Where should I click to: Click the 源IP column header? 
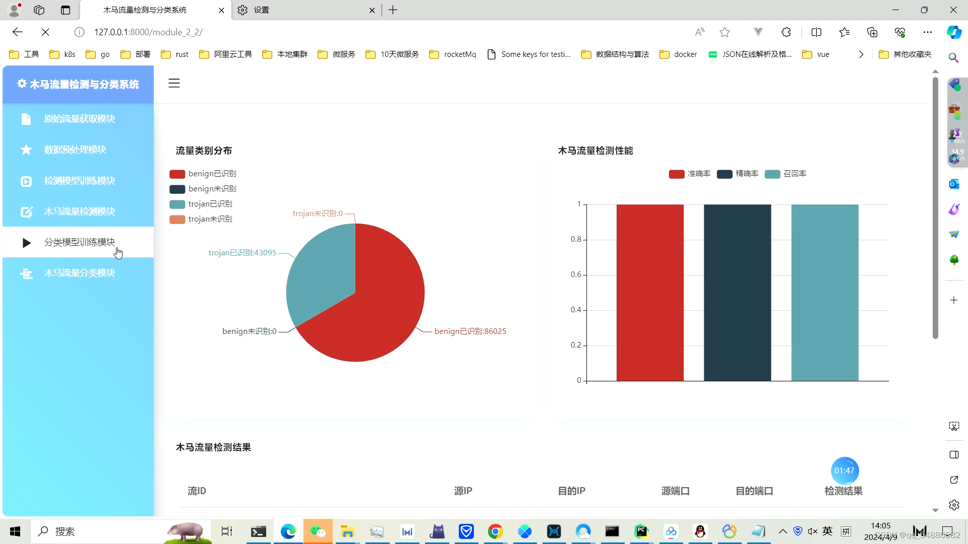click(x=463, y=491)
